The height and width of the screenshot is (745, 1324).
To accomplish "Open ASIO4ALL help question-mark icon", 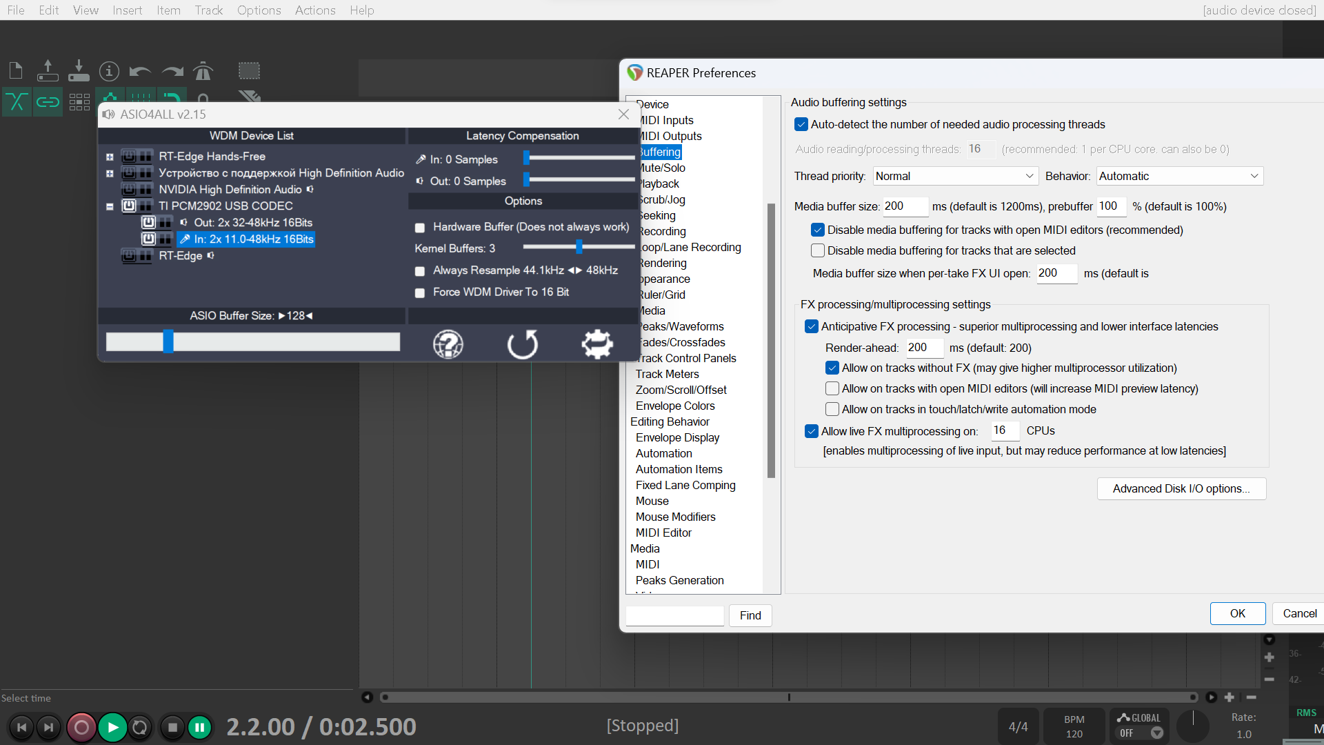I will pyautogui.click(x=448, y=344).
